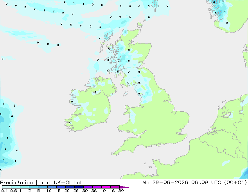248x192 pixels.
Task: Click legend scale label '15'
Action: point(58,190)
